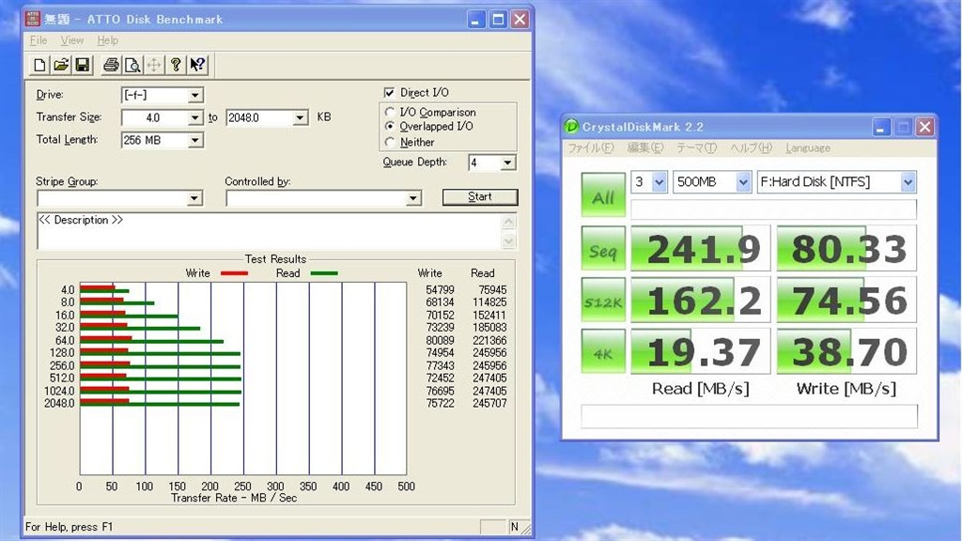Click the question mark About icon
The width and height of the screenshot is (962, 541).
[x=176, y=65]
